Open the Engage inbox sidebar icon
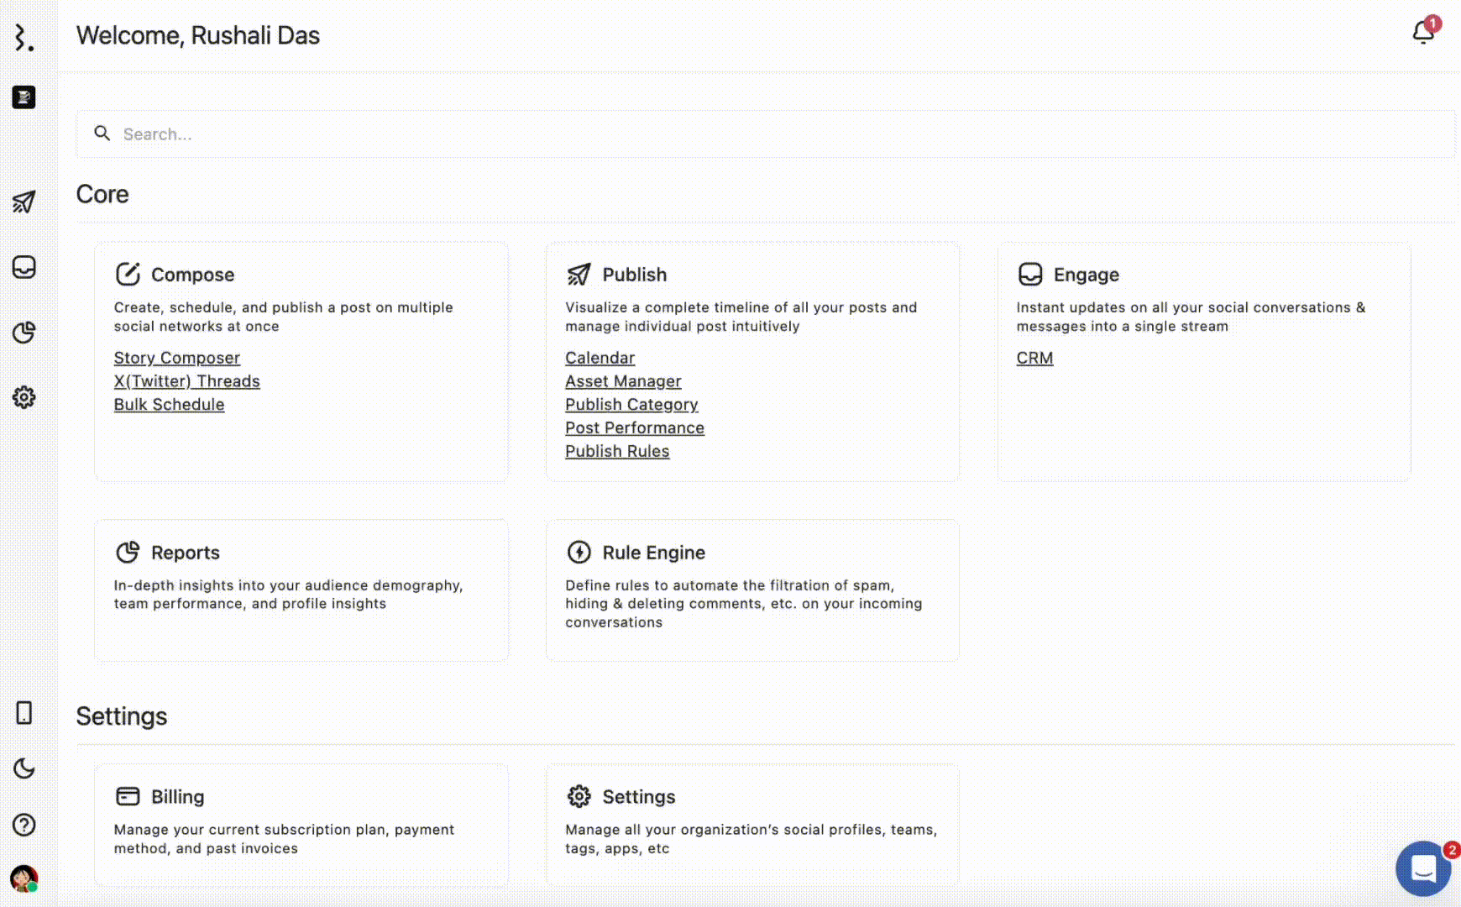 click(x=24, y=267)
